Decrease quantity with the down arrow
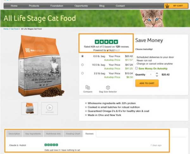Image resolution: width=190 pixels, height=154 pixels. point(156,76)
